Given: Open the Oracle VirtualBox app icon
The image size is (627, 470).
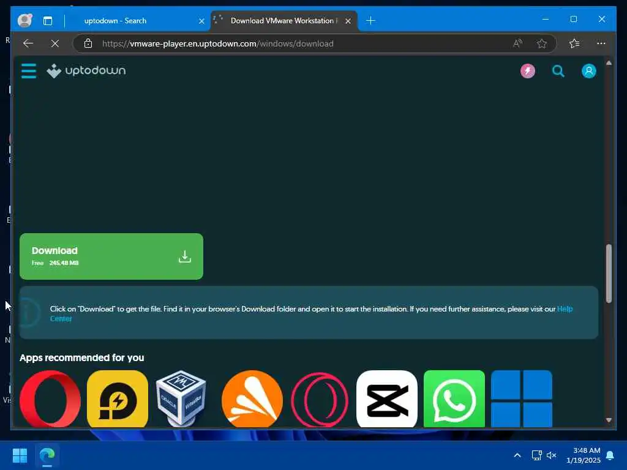Looking at the screenshot, I should point(181,399).
